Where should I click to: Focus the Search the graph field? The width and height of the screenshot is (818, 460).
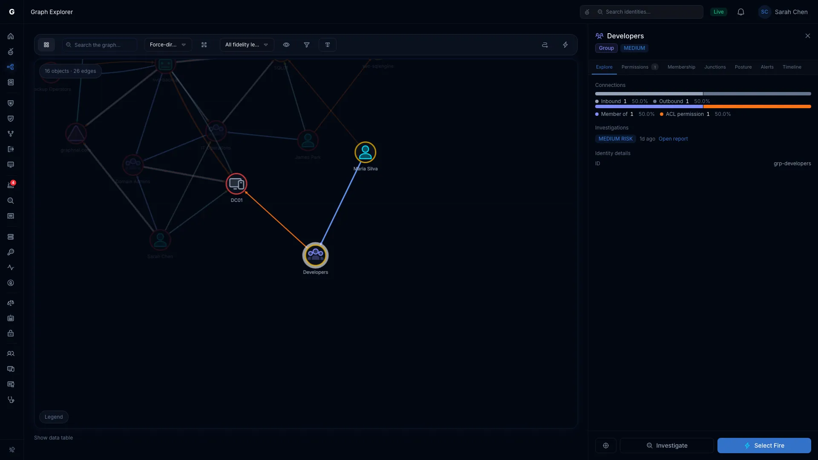pos(100,45)
